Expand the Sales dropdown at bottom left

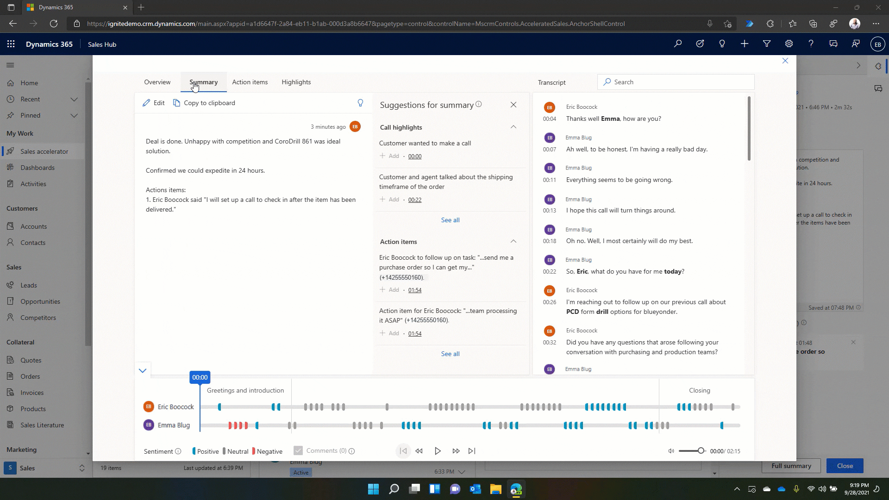point(82,468)
